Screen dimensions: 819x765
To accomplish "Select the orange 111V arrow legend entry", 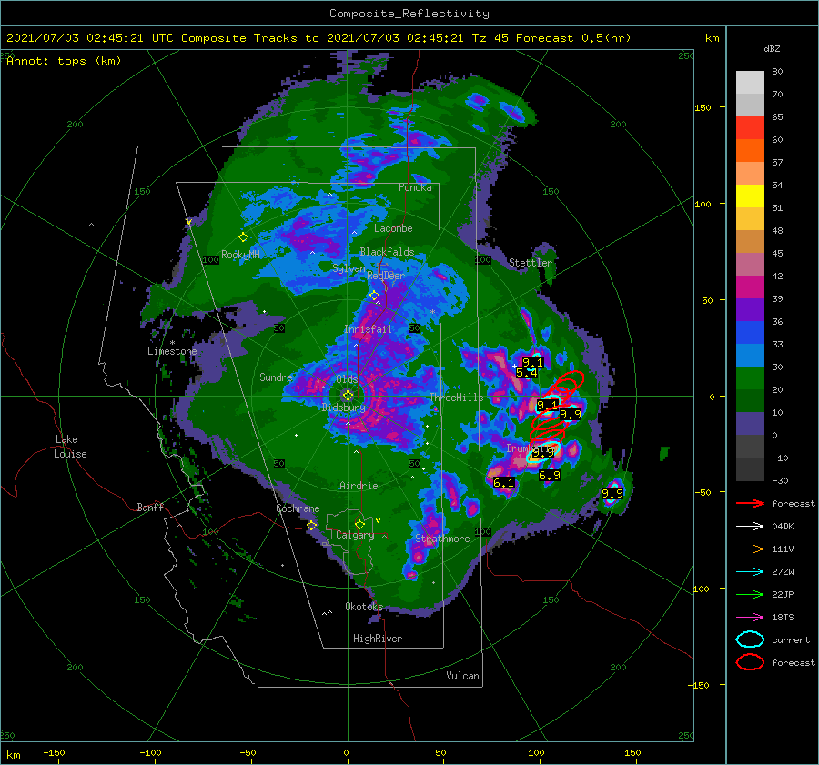I will tap(750, 549).
